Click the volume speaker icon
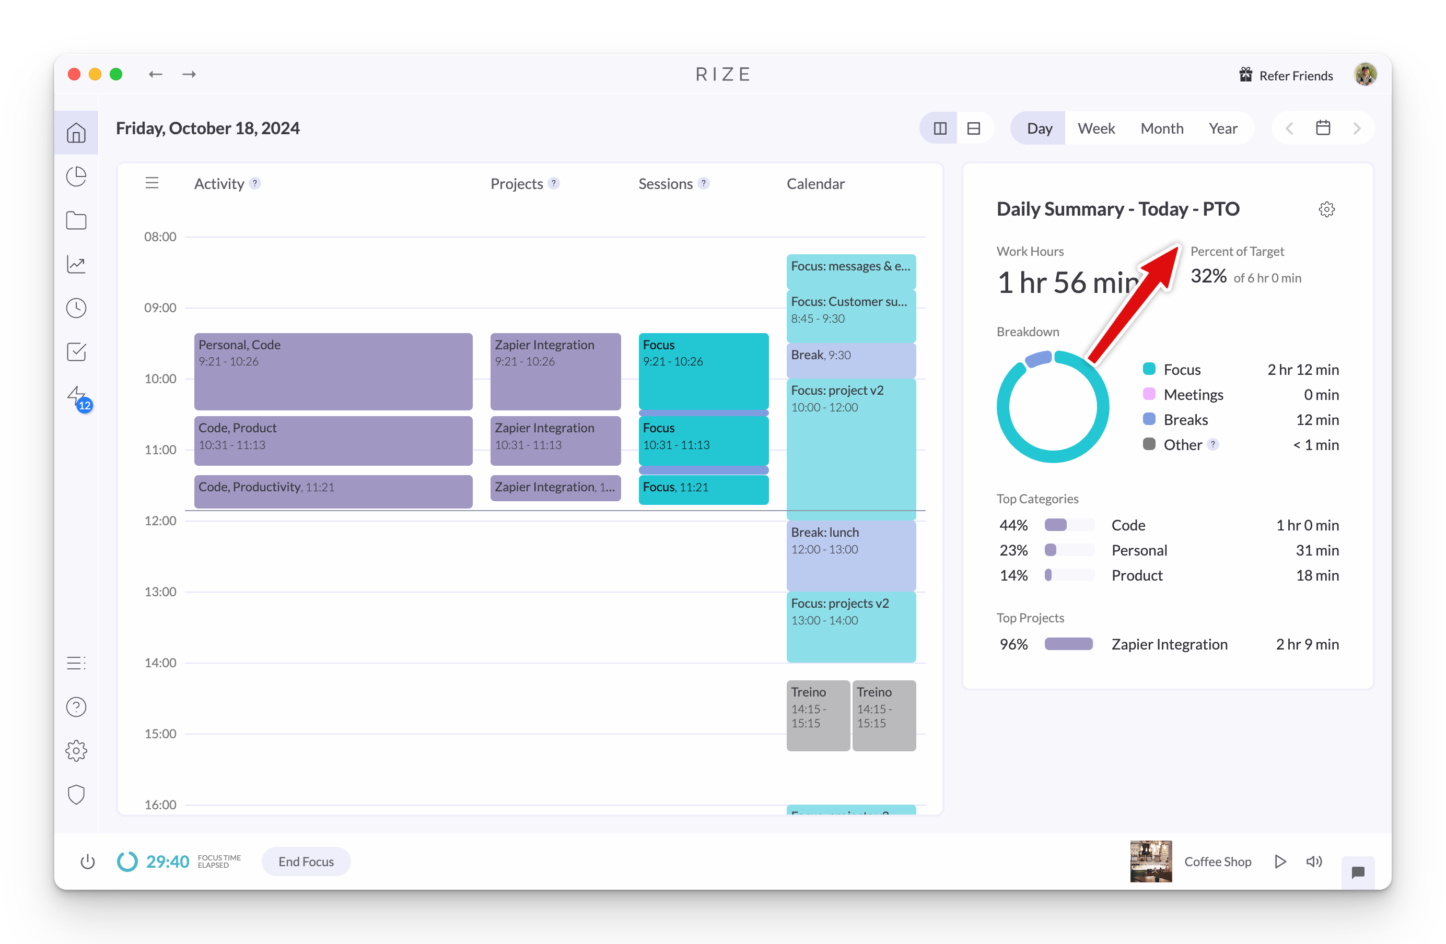The height and width of the screenshot is (944, 1446). (1313, 862)
